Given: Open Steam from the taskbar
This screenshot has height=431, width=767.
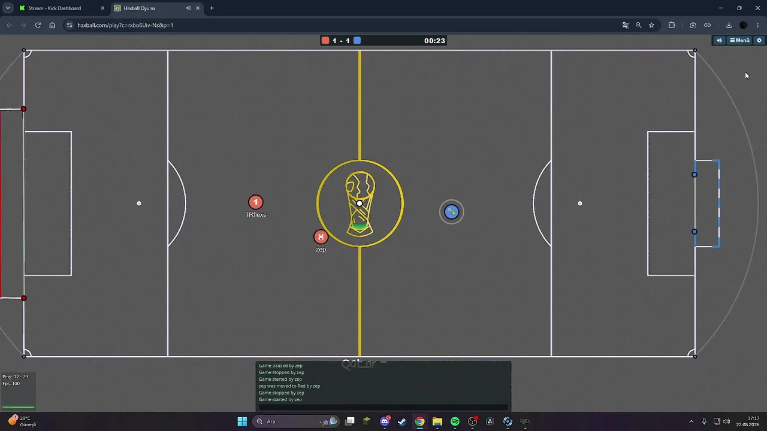Looking at the screenshot, I should click(402, 421).
